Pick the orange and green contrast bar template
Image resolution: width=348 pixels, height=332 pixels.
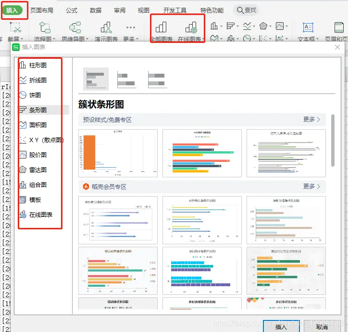286,271
